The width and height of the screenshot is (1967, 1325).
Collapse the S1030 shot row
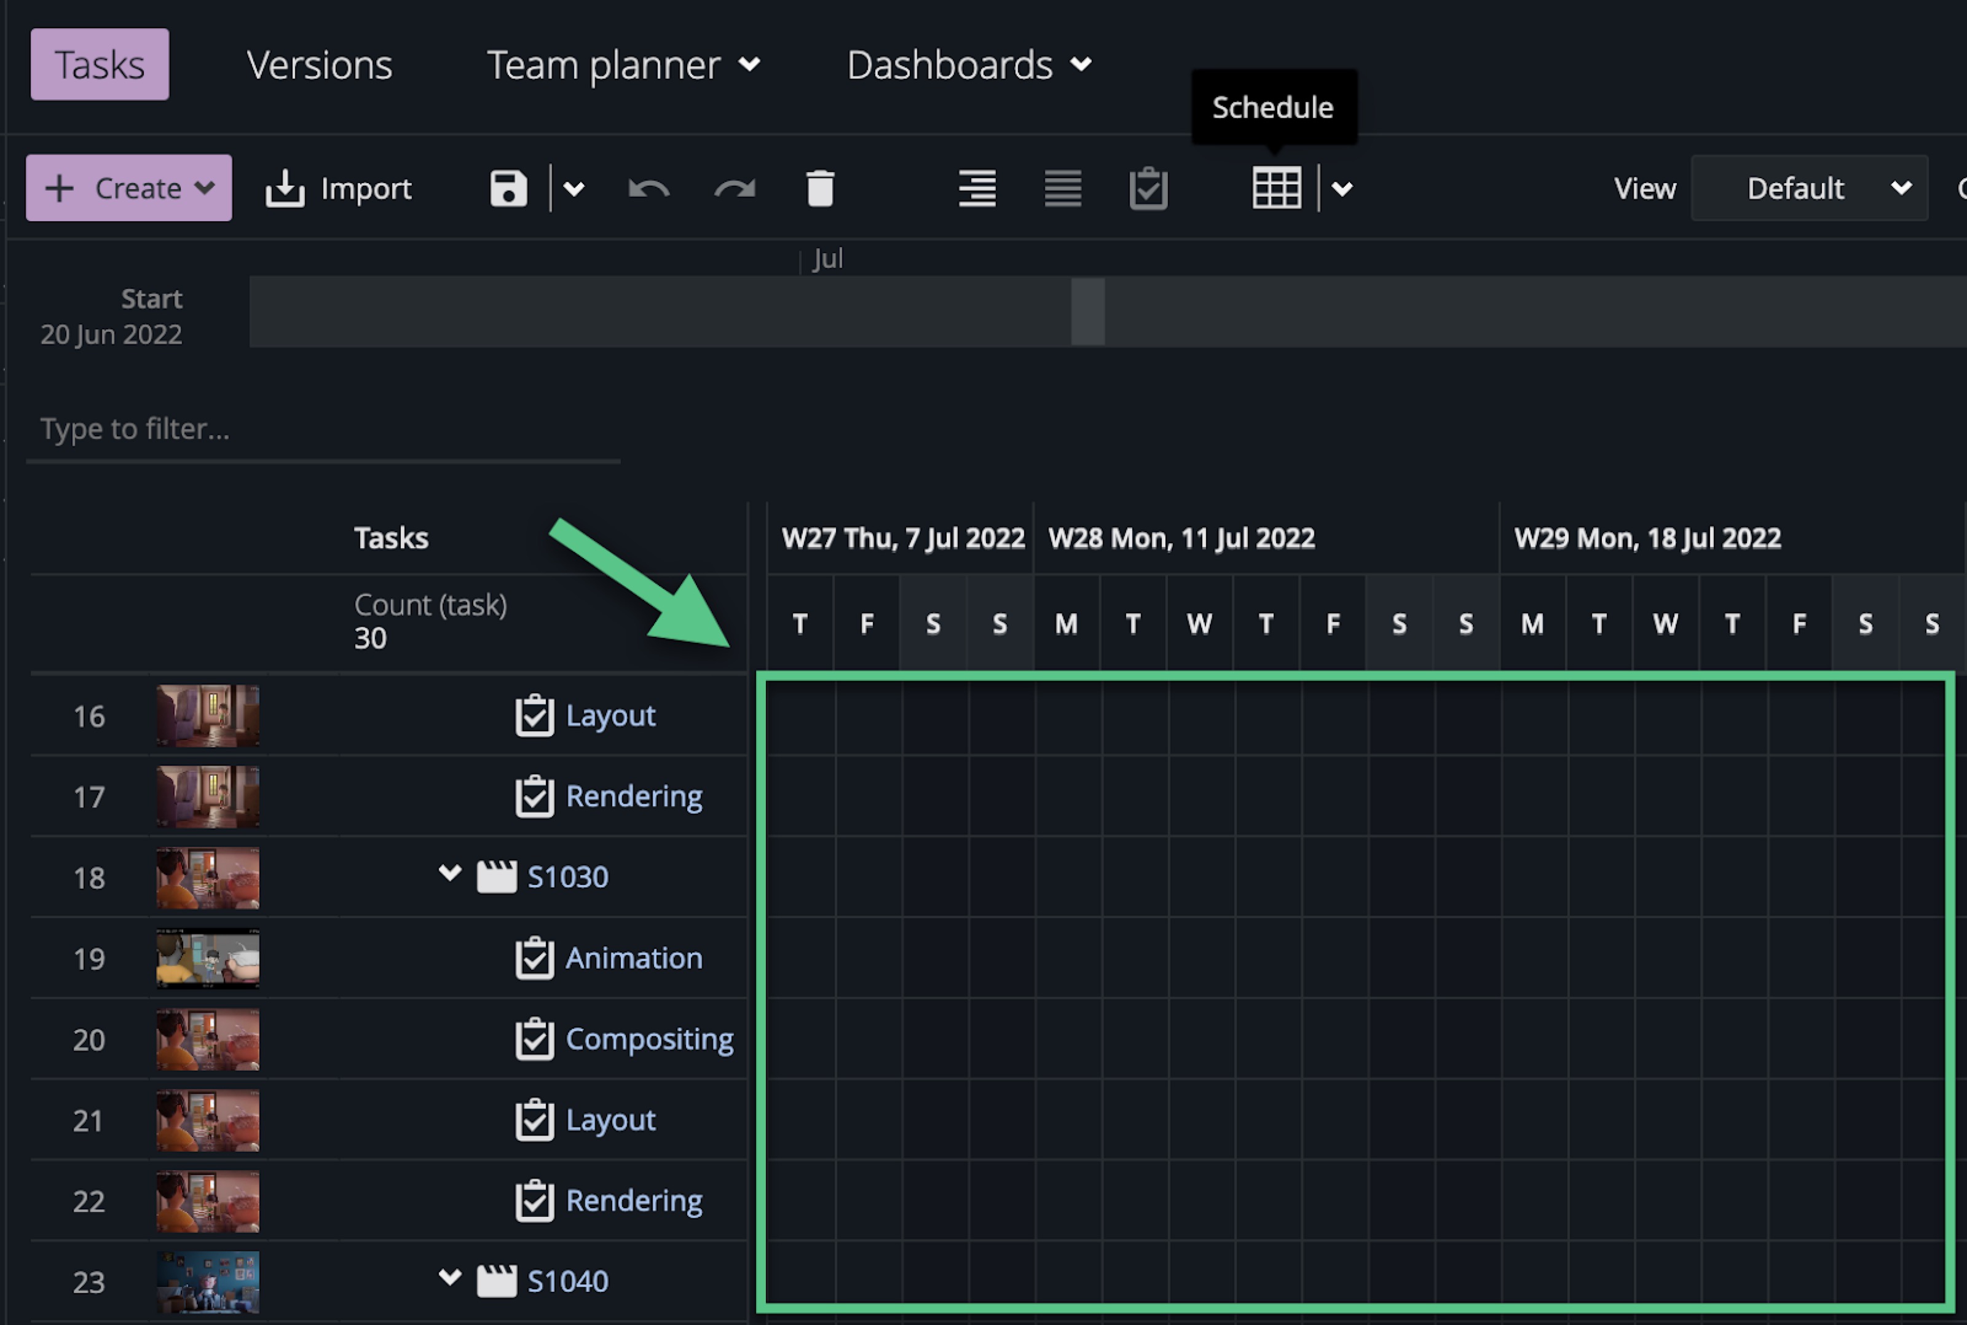(x=449, y=874)
